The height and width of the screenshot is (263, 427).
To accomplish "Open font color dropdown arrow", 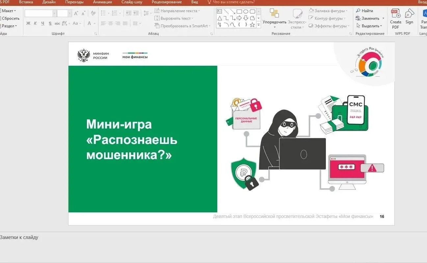I will [x=94, y=23].
